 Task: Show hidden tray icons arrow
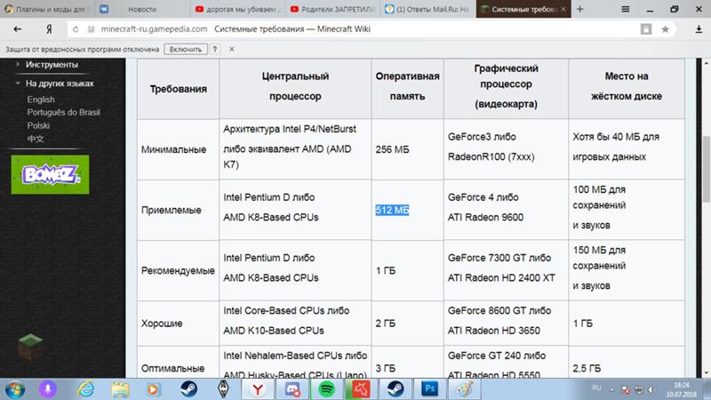(611, 389)
